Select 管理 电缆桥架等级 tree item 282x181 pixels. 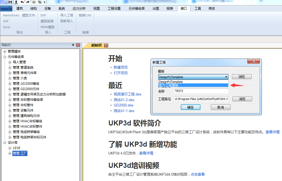coord(26,132)
